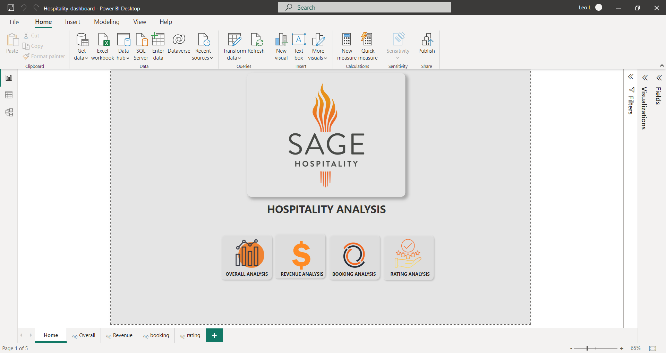Click the zoom out minus button
Image resolution: width=666 pixels, height=353 pixels.
point(571,348)
